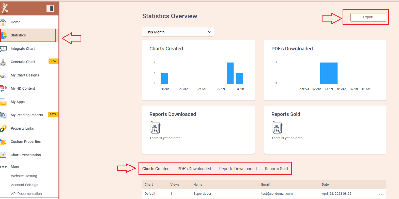
Task: Click the Charts Created card title
Action: coord(166,49)
